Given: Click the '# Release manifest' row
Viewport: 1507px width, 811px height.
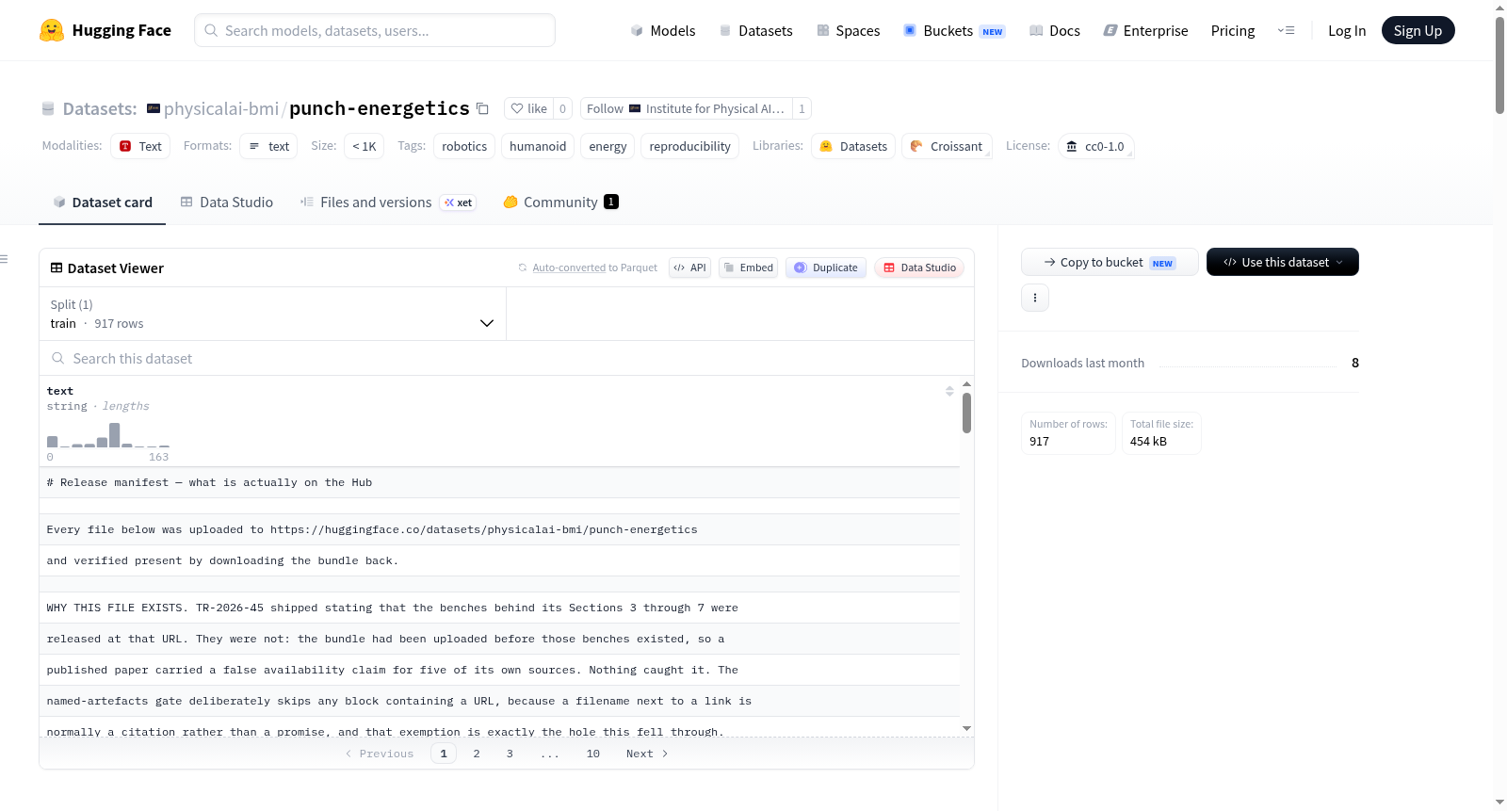Looking at the screenshot, I should [500, 482].
